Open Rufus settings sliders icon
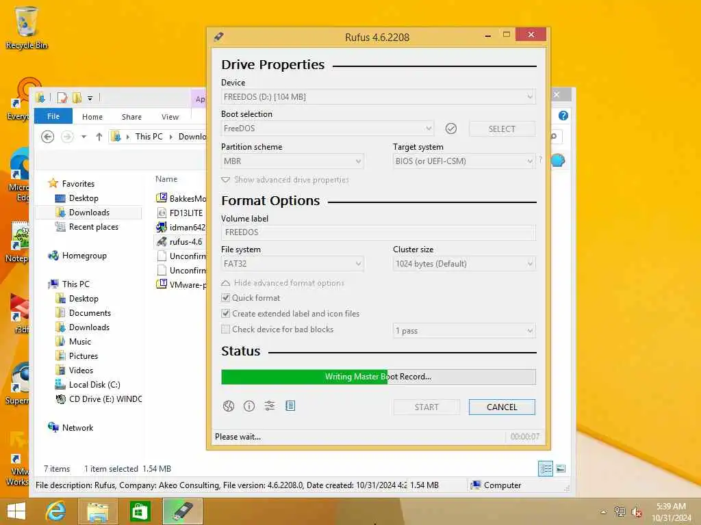This screenshot has width=701, height=525. click(270, 406)
